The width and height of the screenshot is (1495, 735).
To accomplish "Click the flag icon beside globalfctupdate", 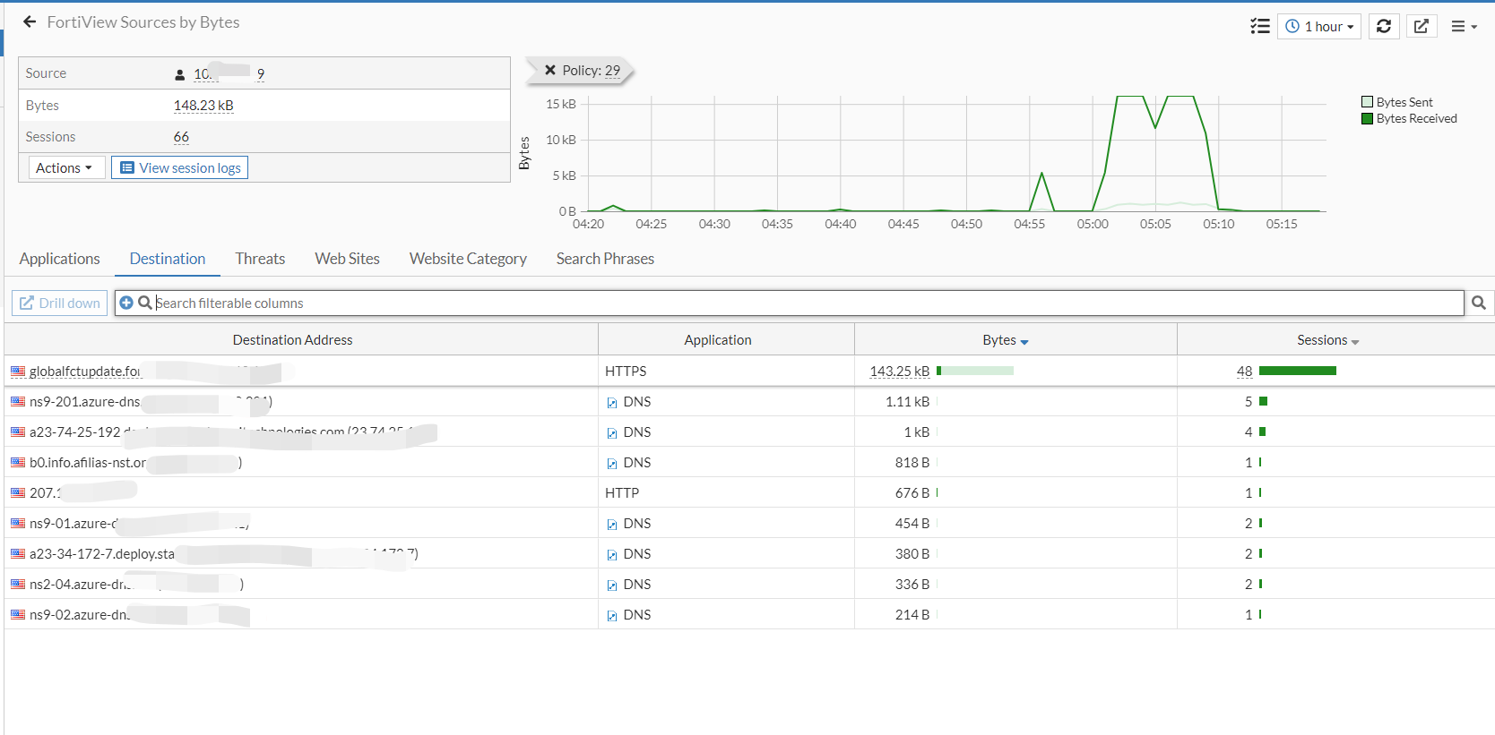I will click(18, 371).
